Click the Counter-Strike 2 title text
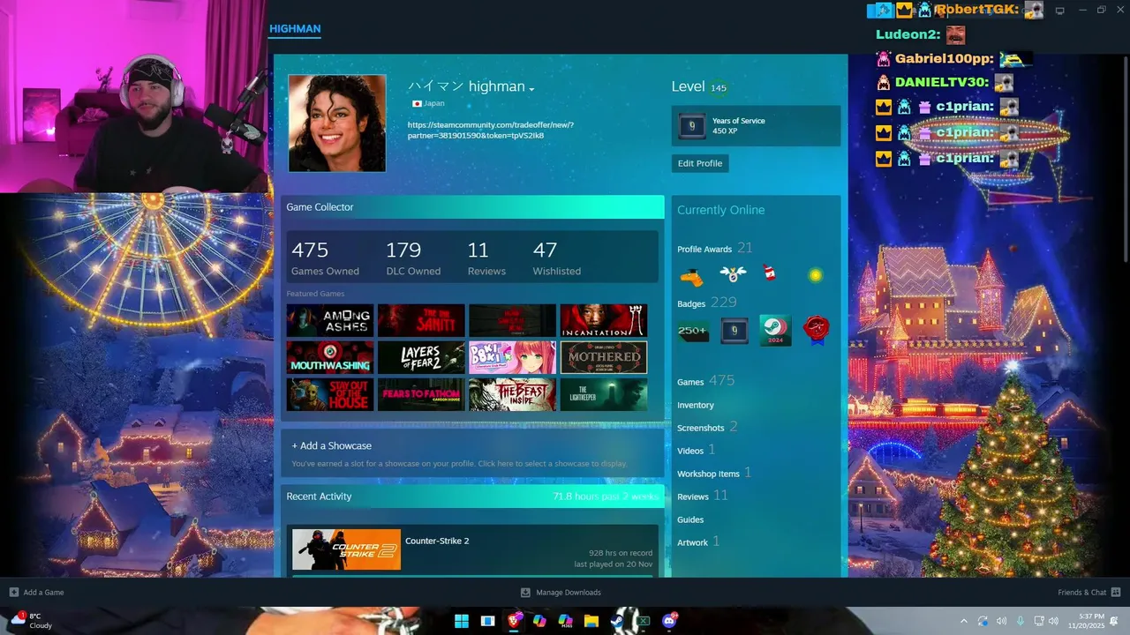The width and height of the screenshot is (1130, 635). (437, 541)
